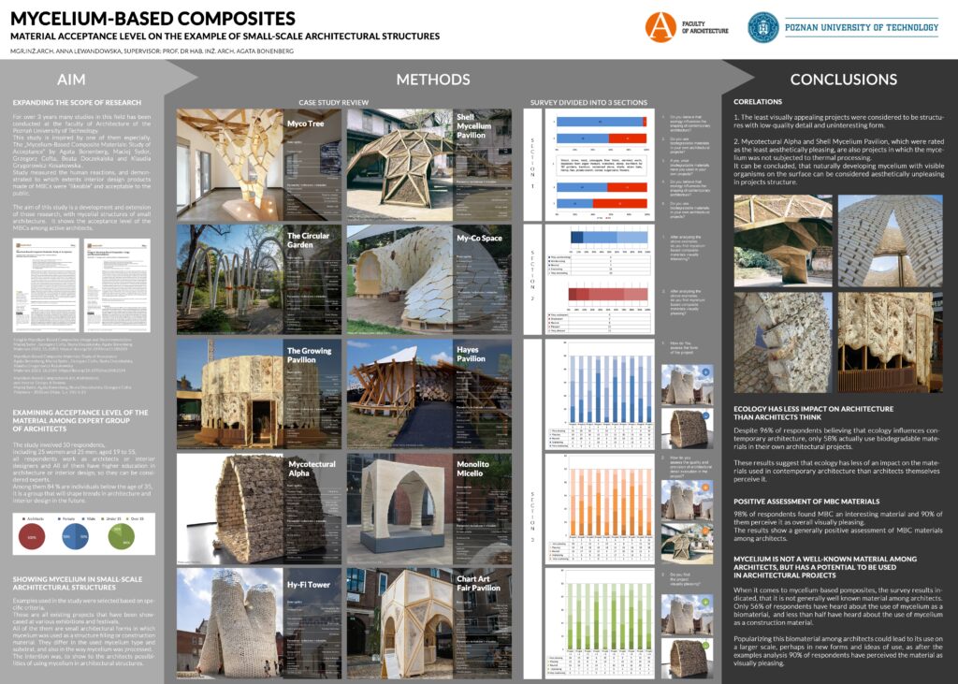Viewport: 958px width, 684px height.
Task: Select 'ECOLOGY HAS LESS IMPACT ON ARCHITECTURE' heading
Action: tap(814, 413)
